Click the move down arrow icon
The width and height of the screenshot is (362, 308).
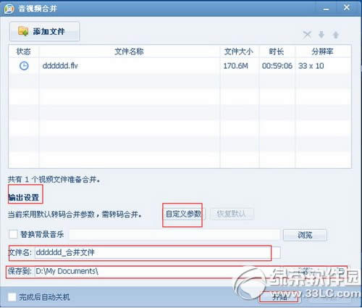point(321,35)
